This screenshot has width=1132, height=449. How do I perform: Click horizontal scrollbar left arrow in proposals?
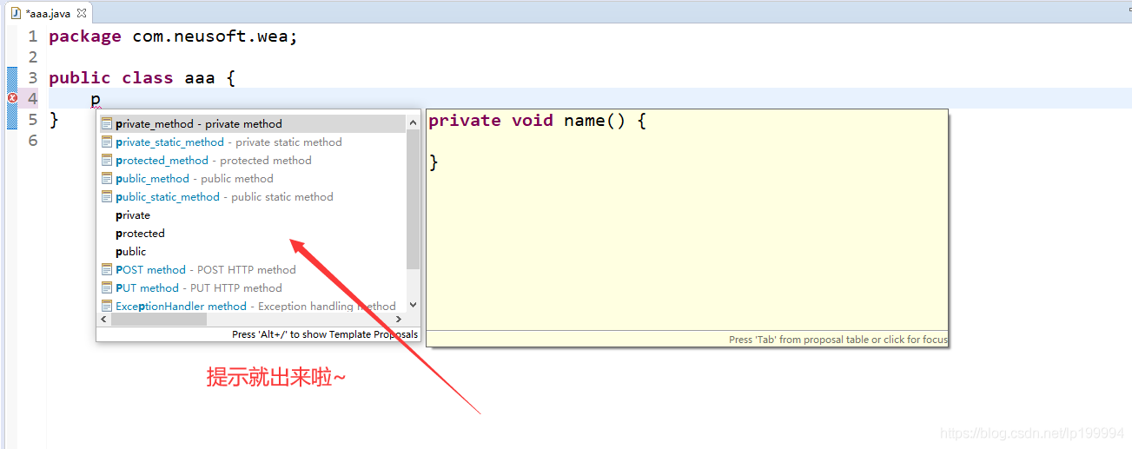point(104,320)
